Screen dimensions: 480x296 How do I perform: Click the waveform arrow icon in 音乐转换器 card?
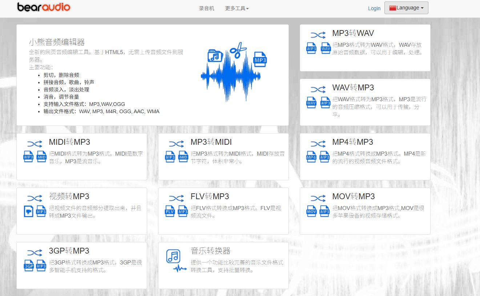click(180, 269)
